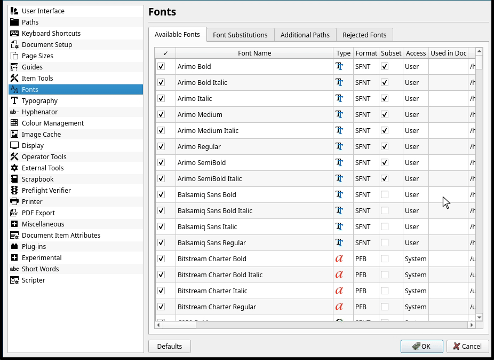
Task: Click TrueType icon for Arimo Bold
Action: tap(339, 66)
